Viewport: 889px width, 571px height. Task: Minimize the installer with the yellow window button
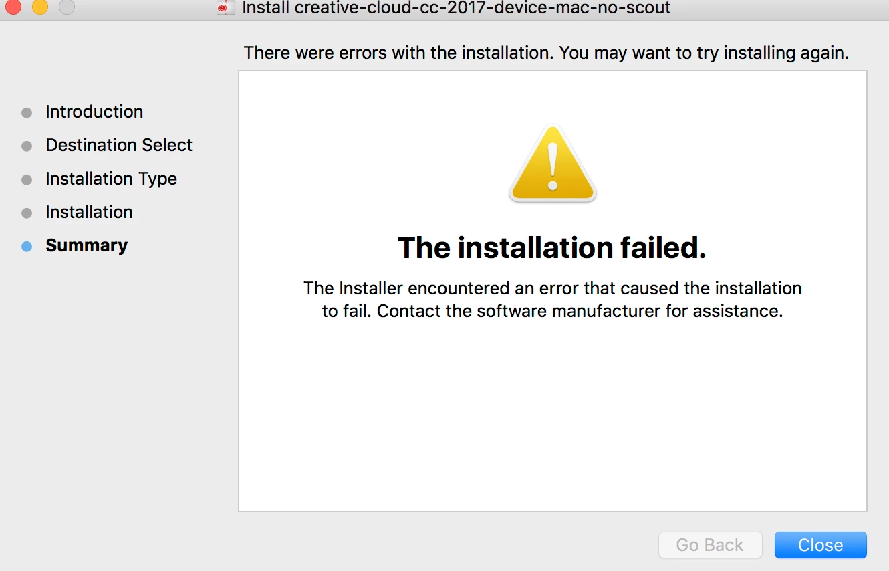coord(40,7)
